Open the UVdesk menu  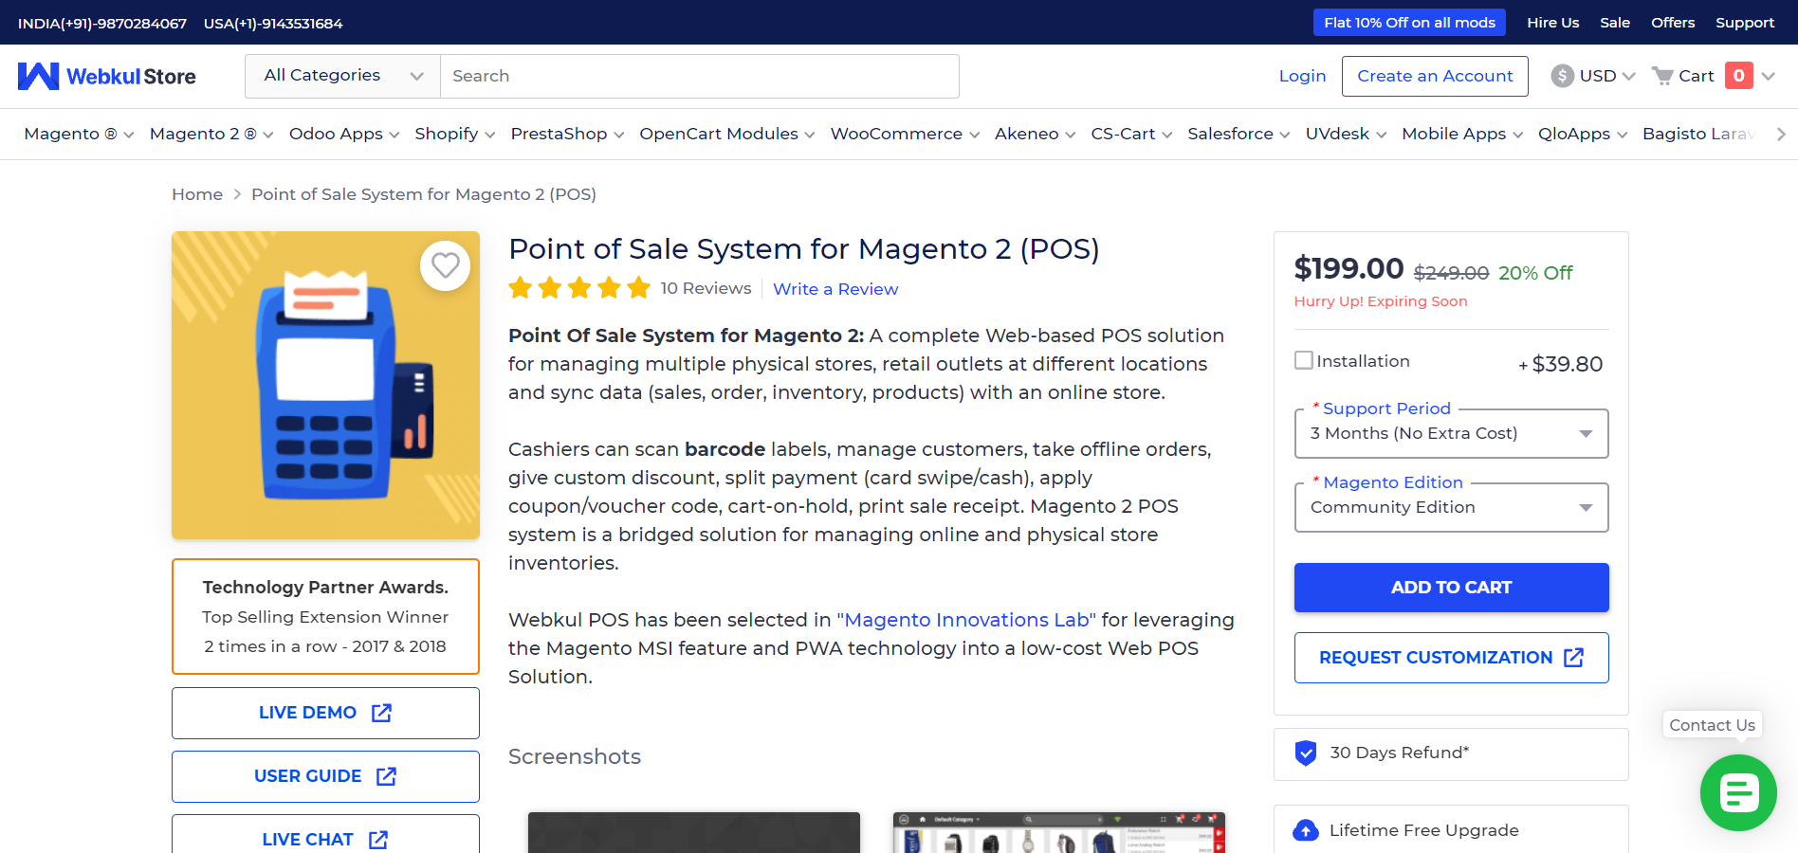[x=1346, y=134]
